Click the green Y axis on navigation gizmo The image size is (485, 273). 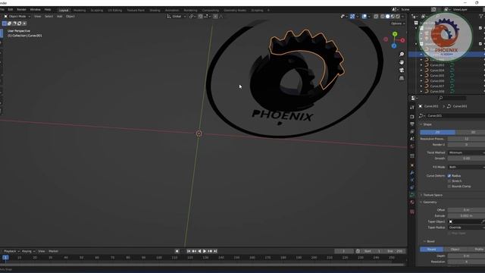(x=395, y=34)
